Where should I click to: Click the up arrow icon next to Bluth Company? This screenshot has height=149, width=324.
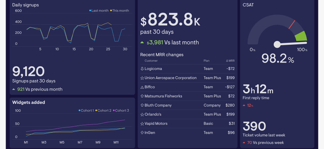[142, 105]
